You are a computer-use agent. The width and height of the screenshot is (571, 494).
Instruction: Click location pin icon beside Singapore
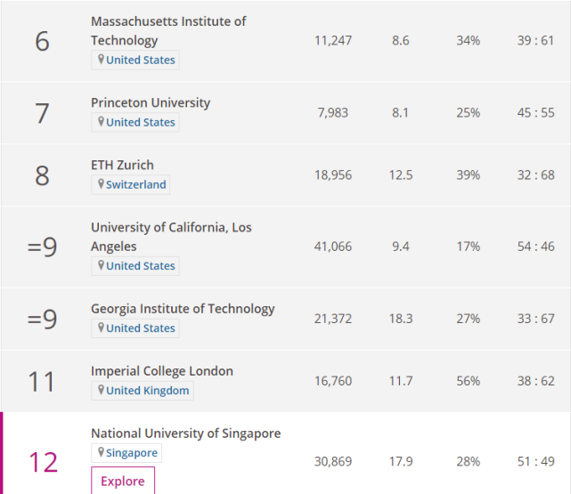coord(101,452)
